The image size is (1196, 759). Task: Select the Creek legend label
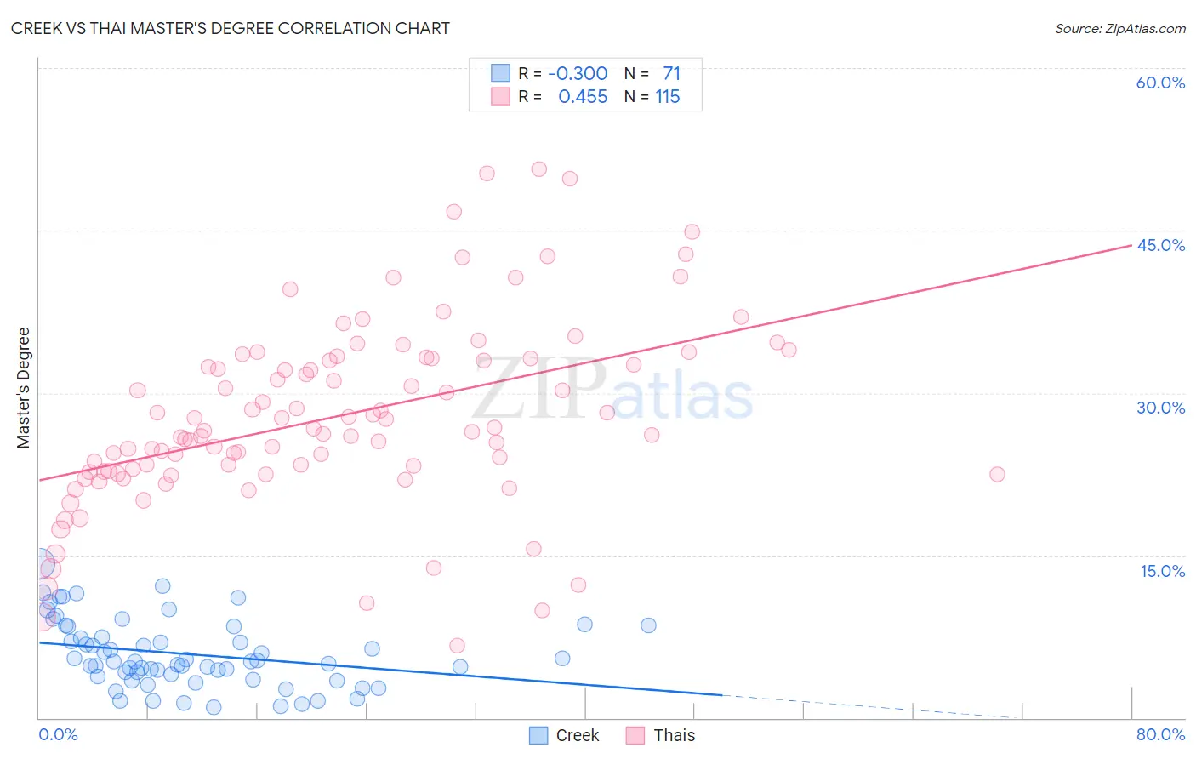(578, 735)
